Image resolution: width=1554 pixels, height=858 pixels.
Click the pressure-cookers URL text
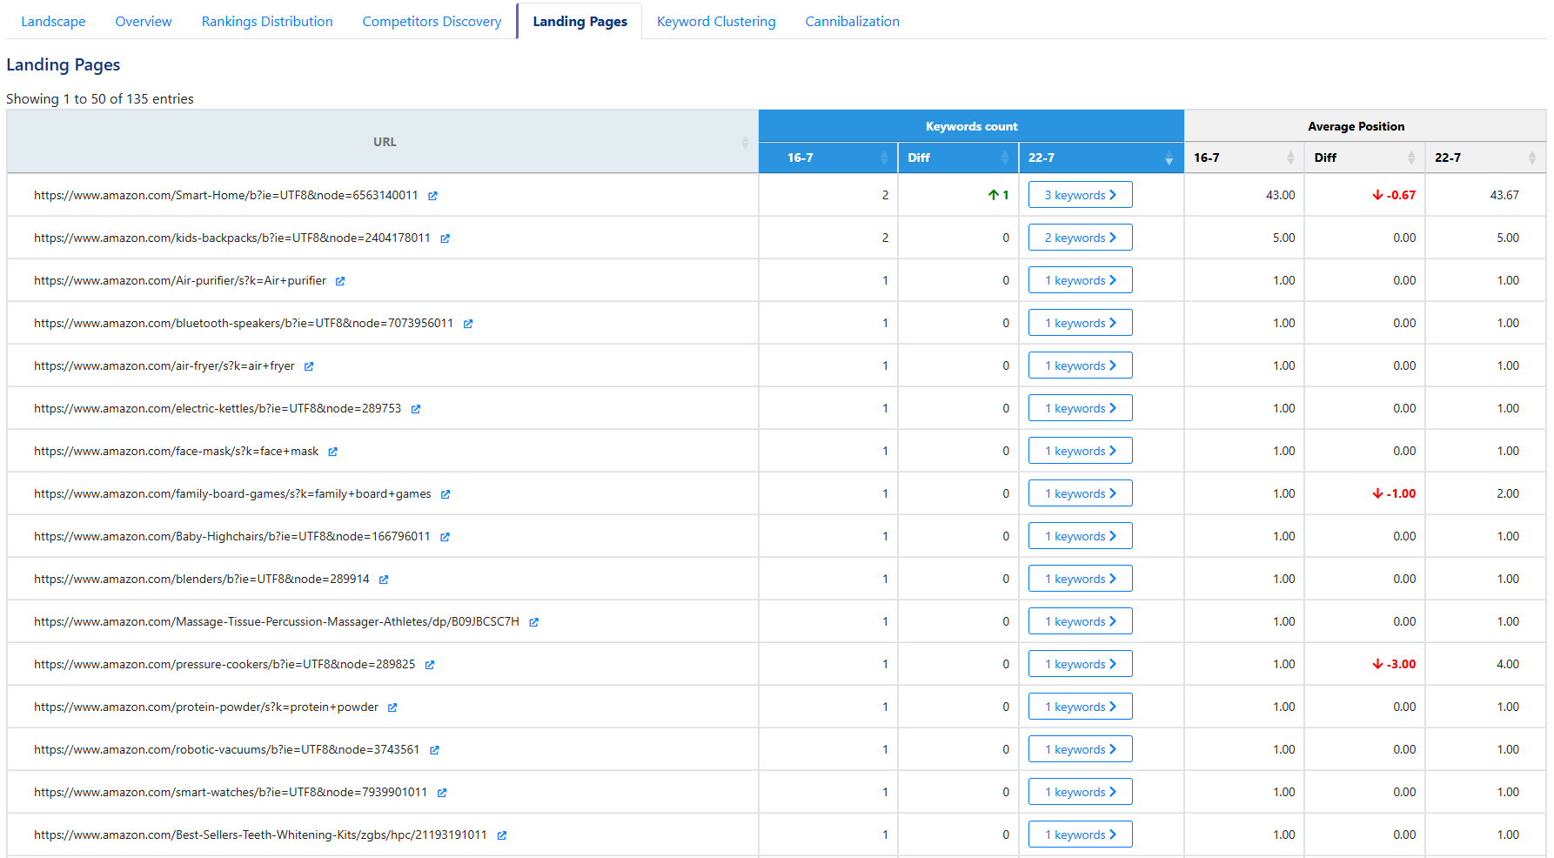tap(224, 664)
